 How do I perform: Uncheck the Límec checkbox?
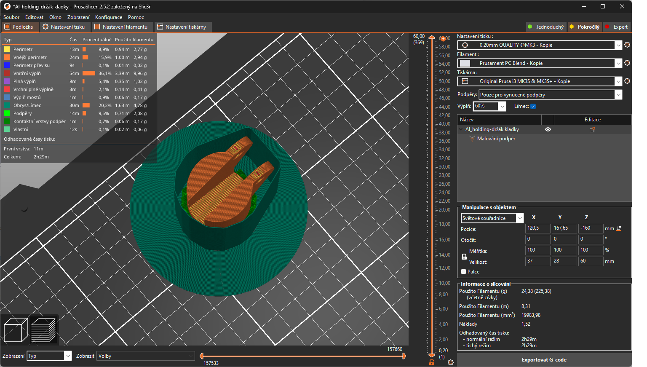click(533, 107)
